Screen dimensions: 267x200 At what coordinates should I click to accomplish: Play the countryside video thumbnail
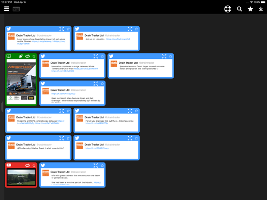[21, 177]
